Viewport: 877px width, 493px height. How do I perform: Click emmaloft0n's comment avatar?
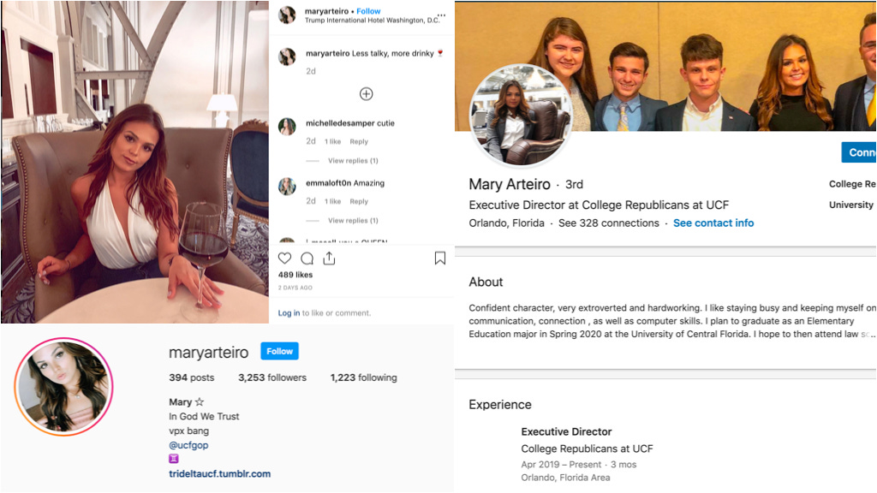tap(287, 186)
